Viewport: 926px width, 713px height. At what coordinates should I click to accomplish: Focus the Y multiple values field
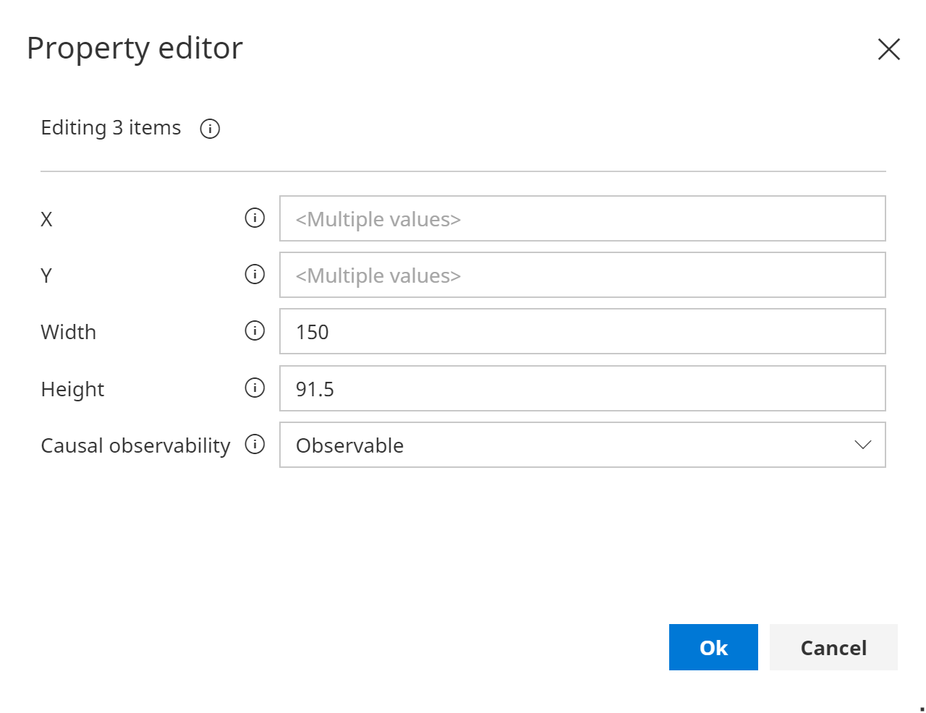pyautogui.click(x=582, y=275)
